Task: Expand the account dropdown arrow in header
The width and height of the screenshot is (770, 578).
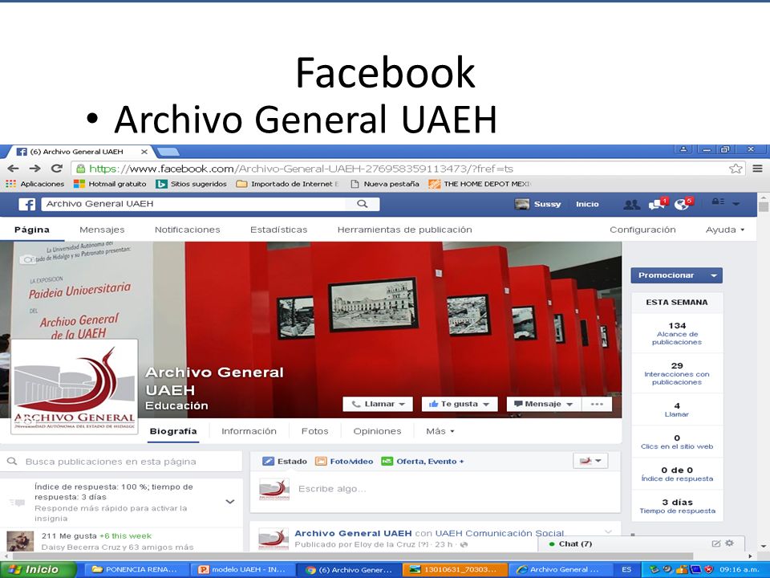Action: coord(736,203)
